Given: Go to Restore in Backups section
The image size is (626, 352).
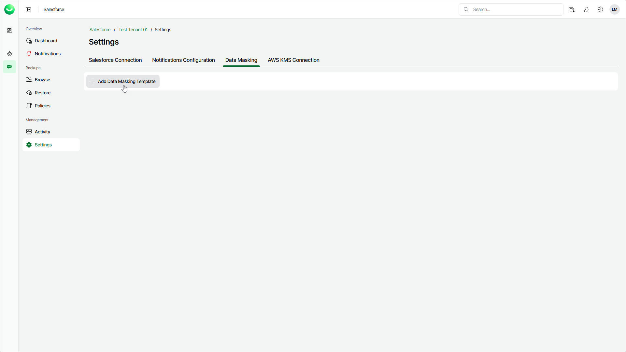Looking at the screenshot, I should (x=43, y=93).
